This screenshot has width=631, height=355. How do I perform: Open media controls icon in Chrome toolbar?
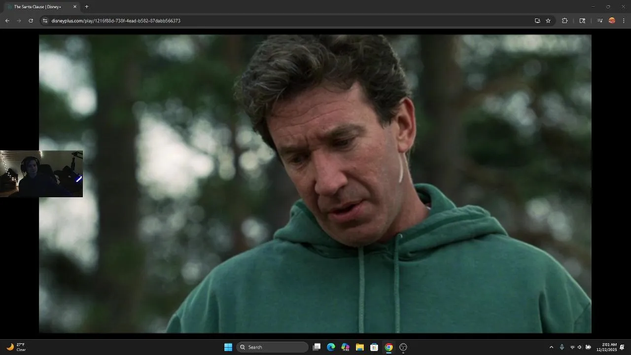[600, 21]
